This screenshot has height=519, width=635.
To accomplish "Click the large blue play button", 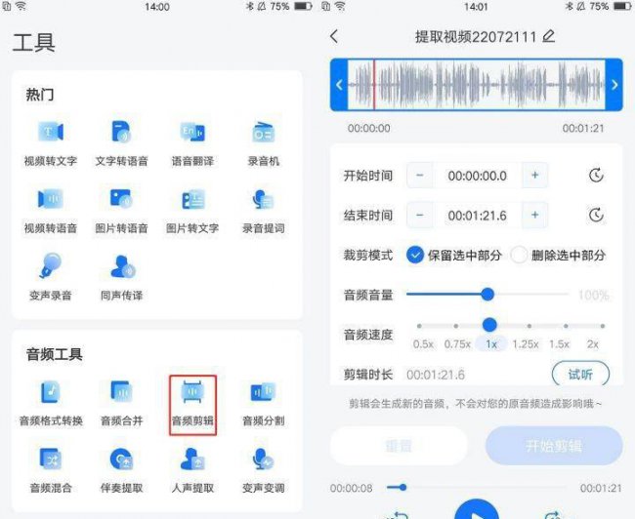I will 477,509.
